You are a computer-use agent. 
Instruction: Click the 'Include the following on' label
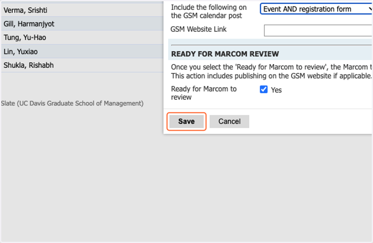[209, 11]
